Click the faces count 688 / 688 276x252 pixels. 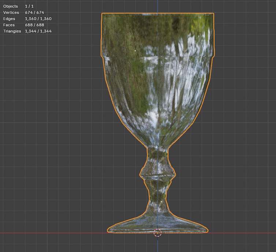click(34, 25)
